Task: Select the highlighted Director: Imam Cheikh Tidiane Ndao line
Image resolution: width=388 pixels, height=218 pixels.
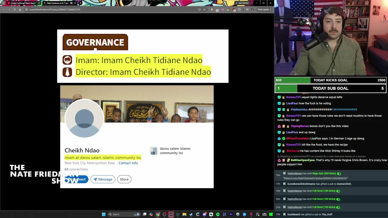Action: (x=143, y=72)
